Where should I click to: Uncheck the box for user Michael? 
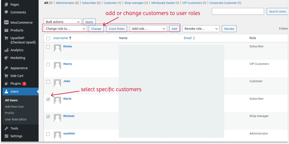click(48, 117)
